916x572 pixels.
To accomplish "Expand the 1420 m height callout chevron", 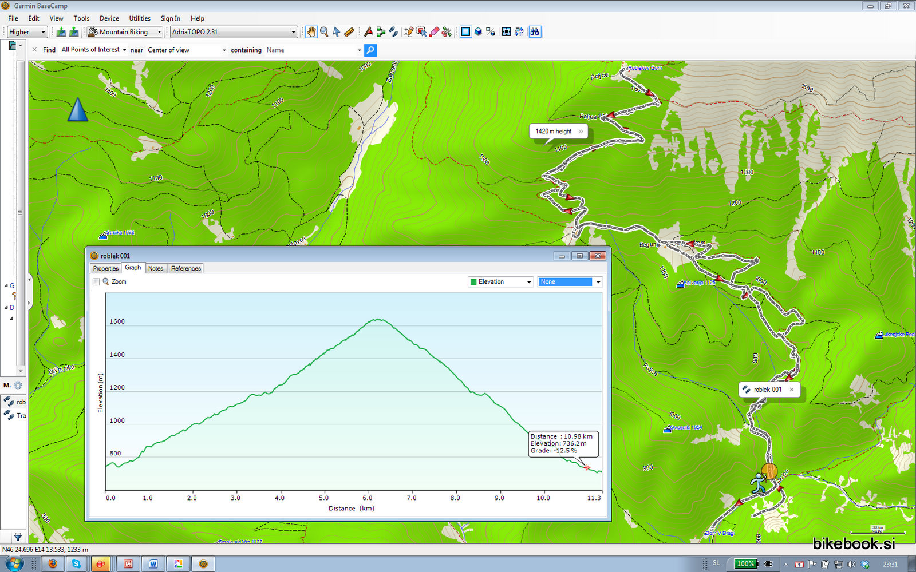I will pyautogui.click(x=581, y=132).
